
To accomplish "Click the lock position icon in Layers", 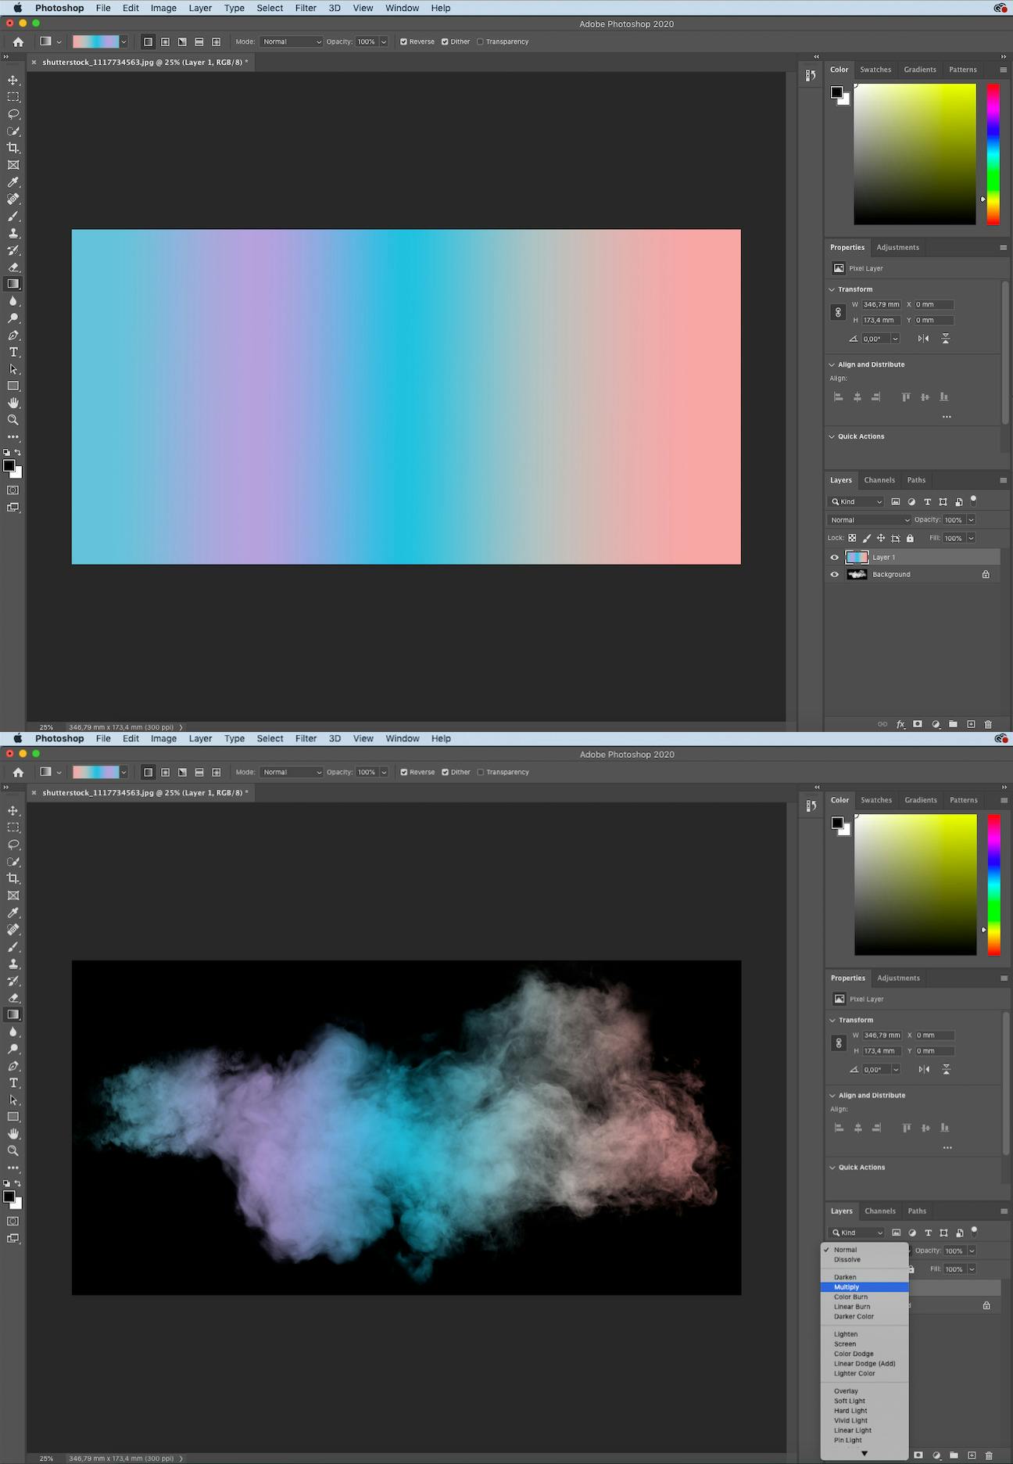I will click(x=881, y=538).
